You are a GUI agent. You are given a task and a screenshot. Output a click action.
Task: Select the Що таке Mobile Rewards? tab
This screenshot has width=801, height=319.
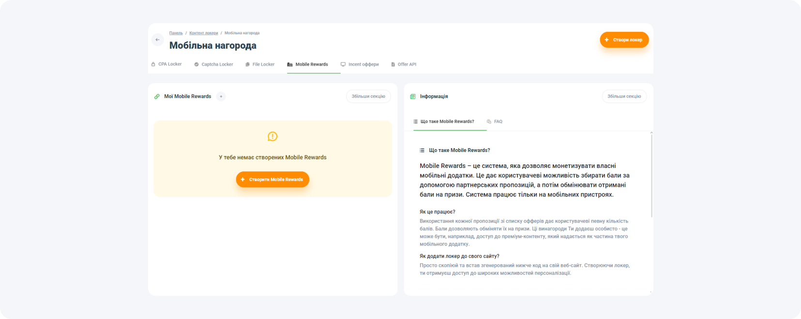coord(444,122)
